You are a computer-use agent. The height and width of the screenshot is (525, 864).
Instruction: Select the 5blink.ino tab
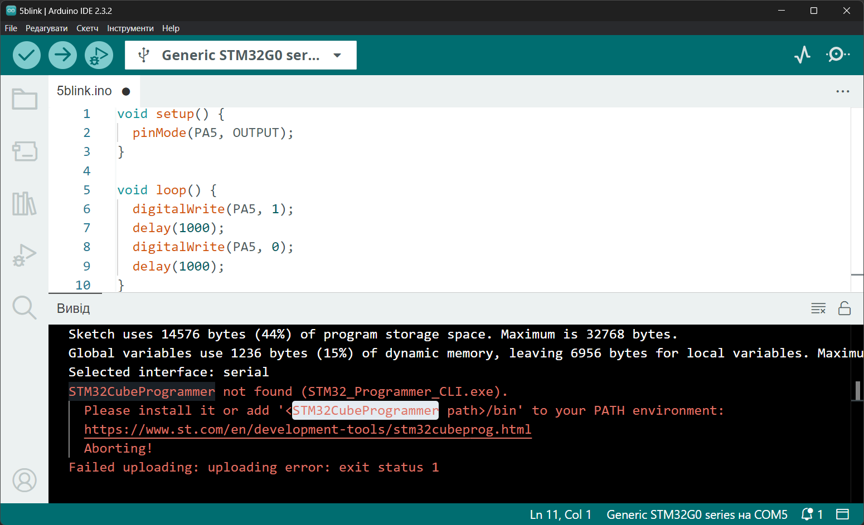84,91
